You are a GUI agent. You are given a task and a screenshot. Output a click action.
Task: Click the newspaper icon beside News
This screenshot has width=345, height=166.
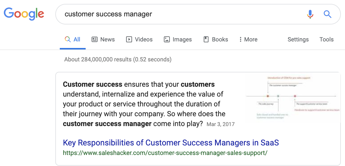click(x=95, y=39)
